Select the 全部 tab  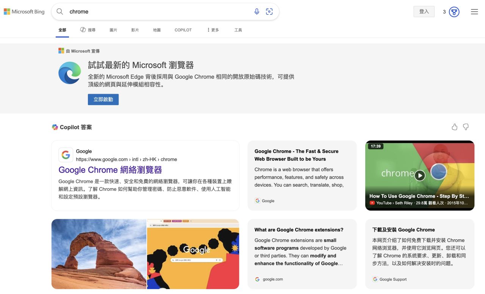62,30
